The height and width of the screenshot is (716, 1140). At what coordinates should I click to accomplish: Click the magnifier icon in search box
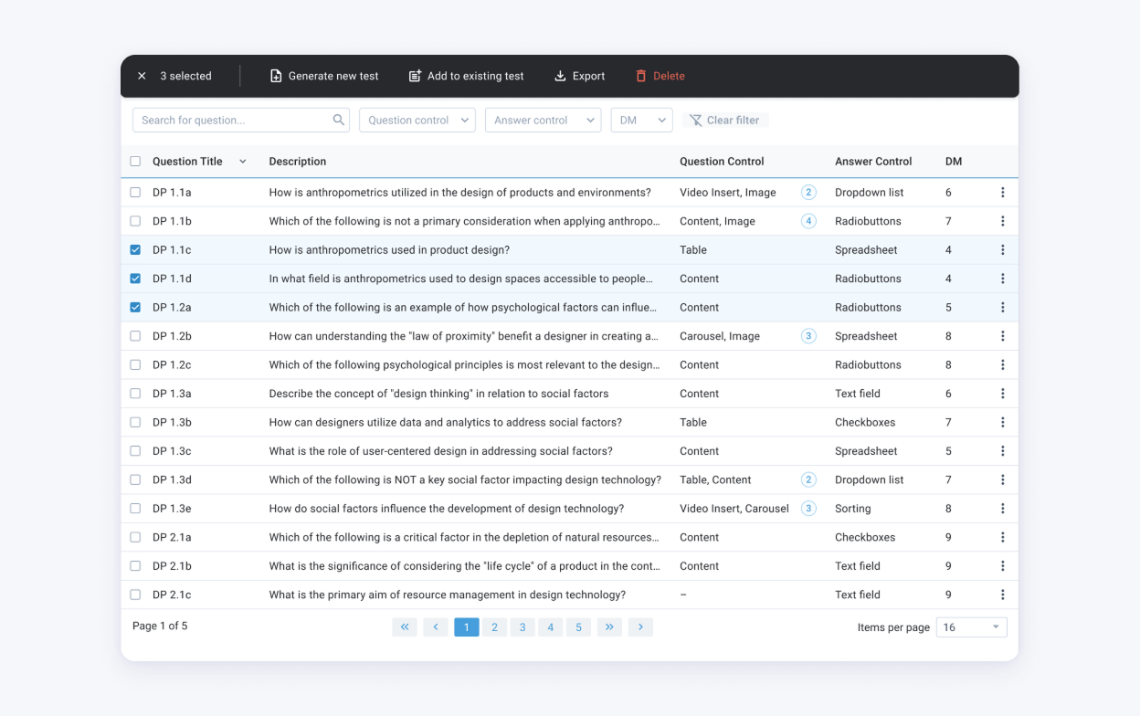click(x=339, y=120)
